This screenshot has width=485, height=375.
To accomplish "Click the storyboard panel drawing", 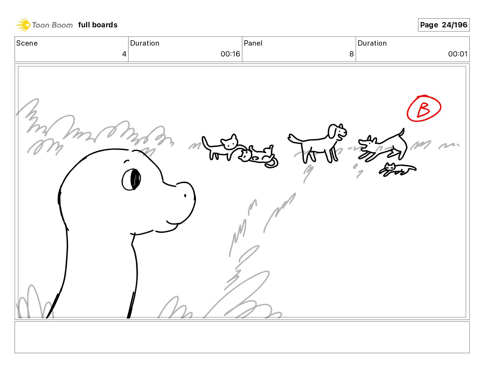I will (x=242, y=192).
